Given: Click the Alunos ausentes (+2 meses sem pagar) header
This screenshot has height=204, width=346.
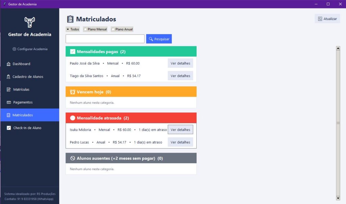Looking at the screenshot, I should 131,158.
